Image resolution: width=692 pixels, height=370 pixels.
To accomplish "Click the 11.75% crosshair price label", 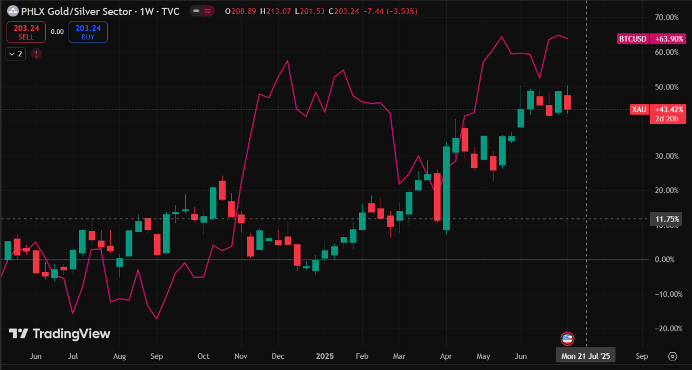I will point(667,219).
